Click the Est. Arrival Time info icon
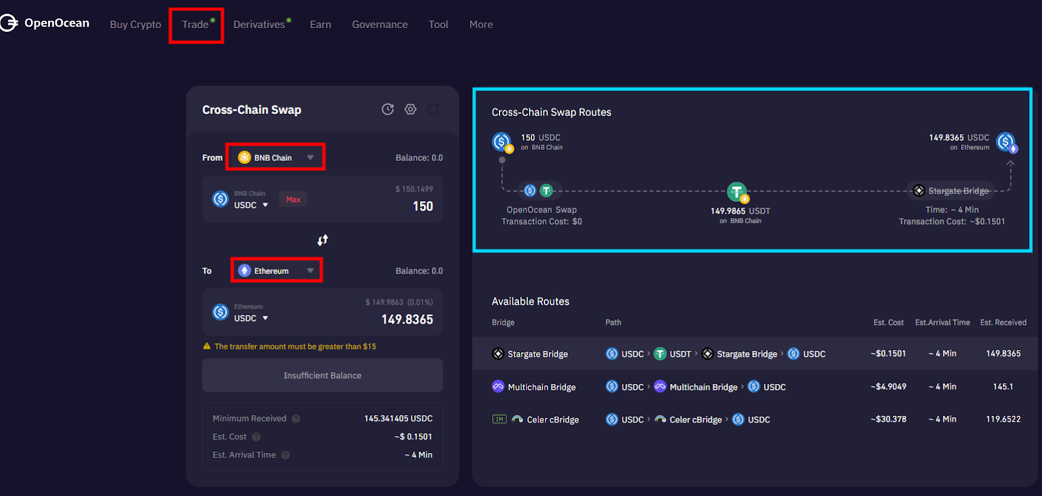Viewport: 1042px width, 496px height. [x=285, y=455]
